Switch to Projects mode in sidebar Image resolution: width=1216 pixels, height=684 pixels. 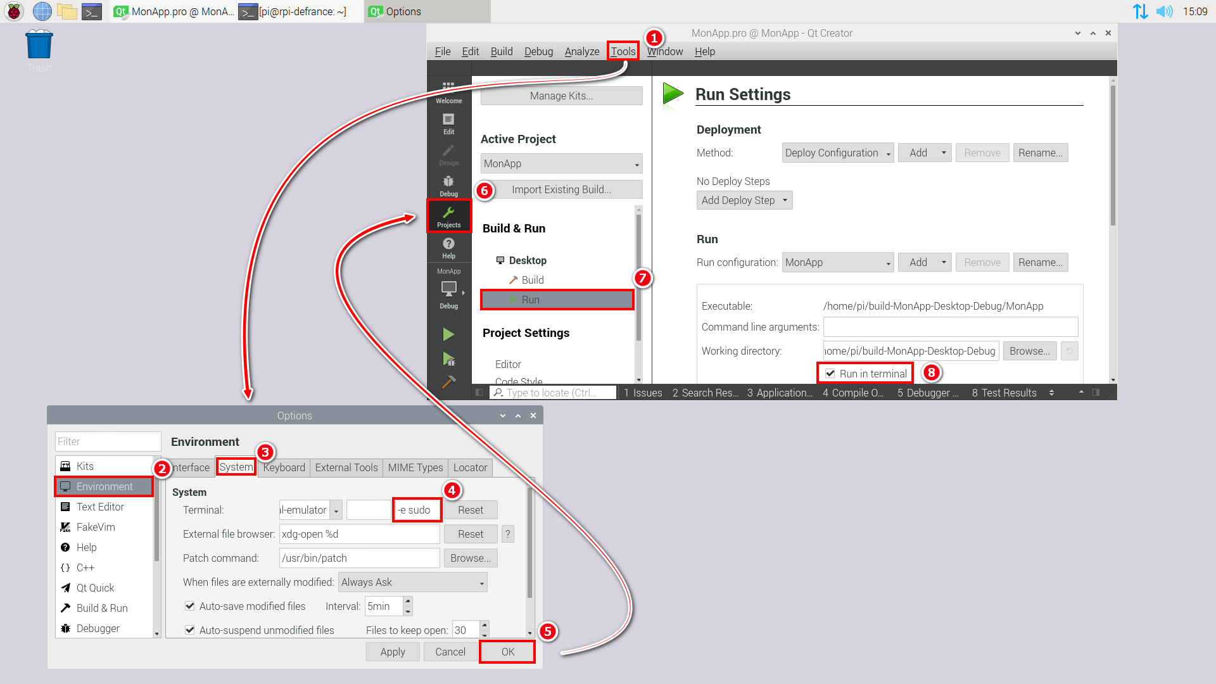coord(448,216)
